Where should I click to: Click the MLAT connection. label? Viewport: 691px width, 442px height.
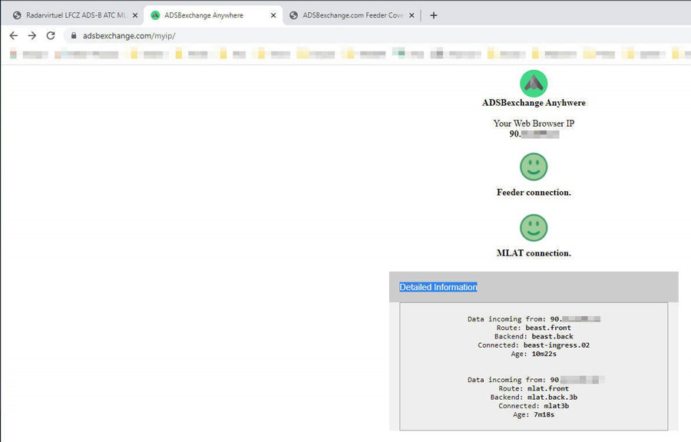coord(534,253)
